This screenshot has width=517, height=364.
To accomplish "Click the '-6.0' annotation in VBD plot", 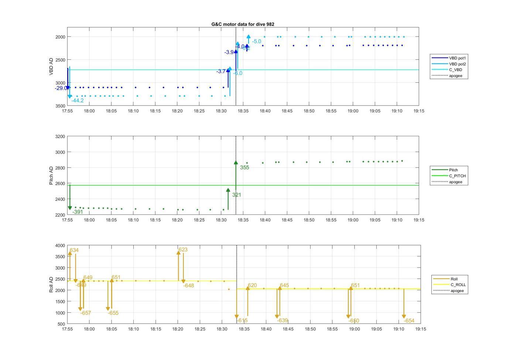I will (x=238, y=73).
